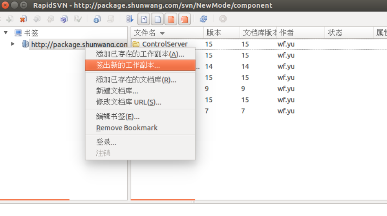This screenshot has width=387, height=216.
Task: Click the ControlServer folder icon
Action: point(136,44)
